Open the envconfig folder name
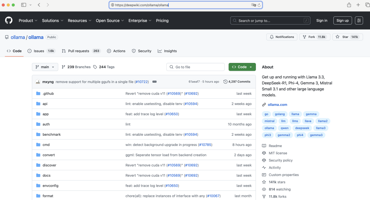Screen dimensions: 370x200 (50, 186)
